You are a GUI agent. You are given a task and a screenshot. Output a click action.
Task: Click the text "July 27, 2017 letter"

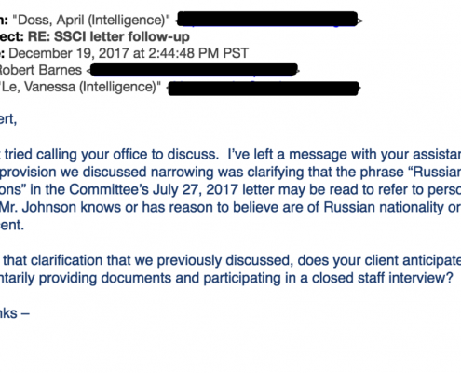point(213,189)
